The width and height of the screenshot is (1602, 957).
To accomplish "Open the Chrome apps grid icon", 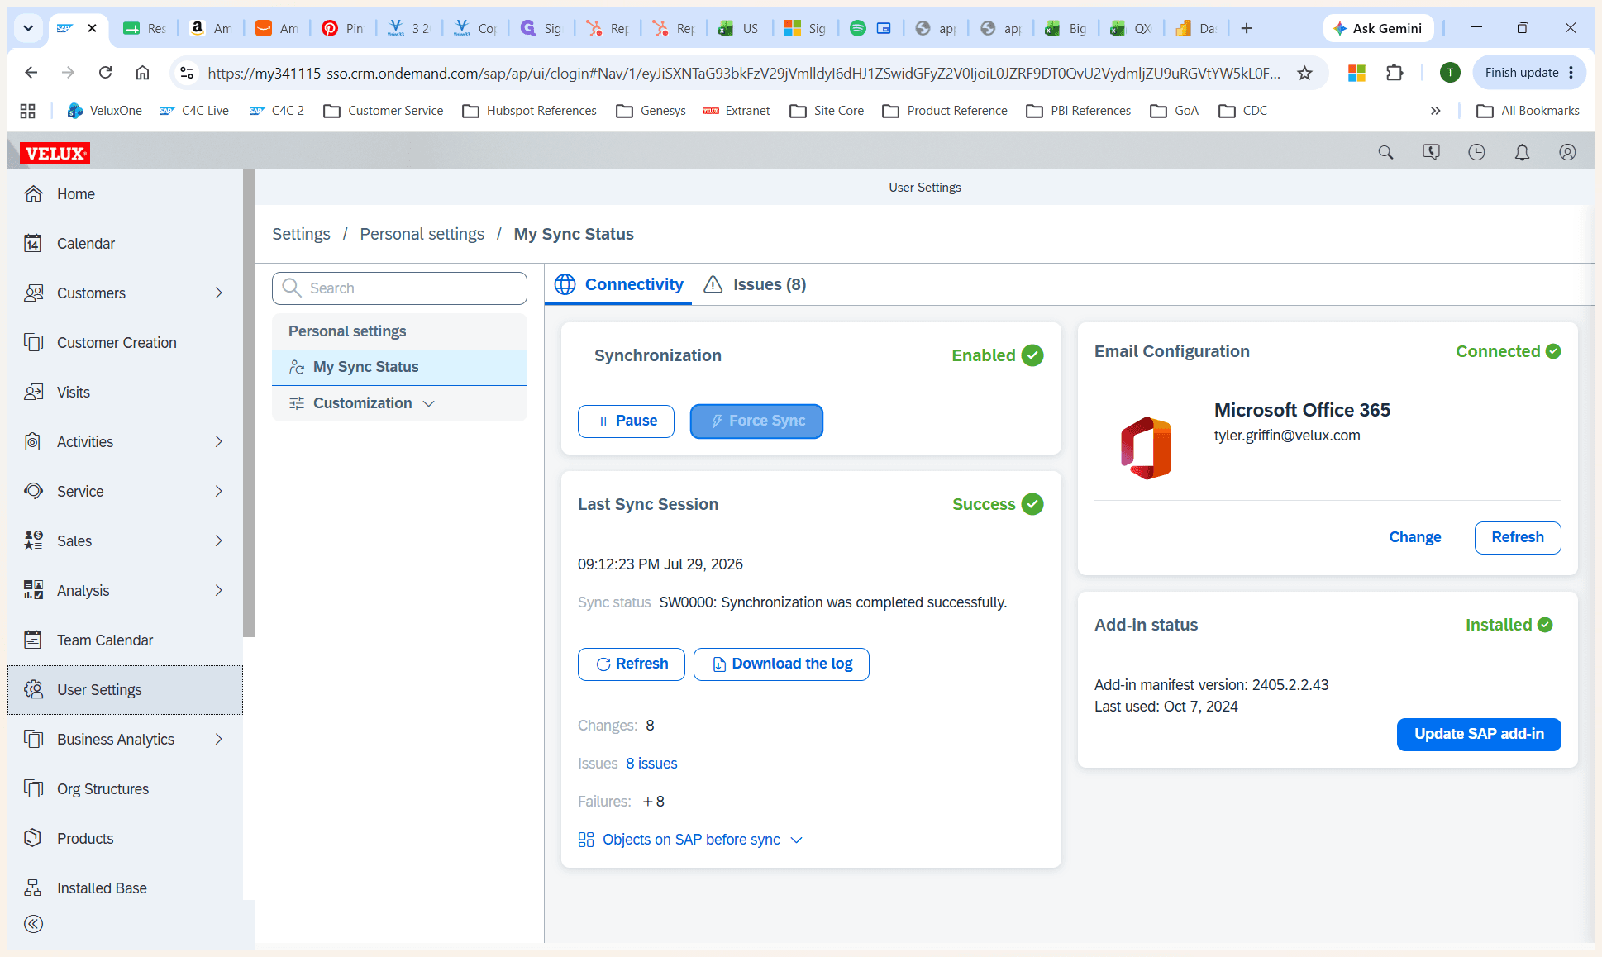I will [27, 111].
